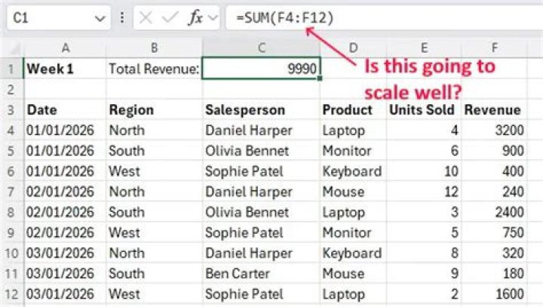Click the 'Total Revenue:' cell
Screen dimensions: 543x307
154,69
